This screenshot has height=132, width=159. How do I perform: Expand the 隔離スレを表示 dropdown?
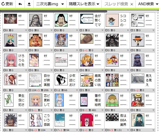click(x=84, y=4)
